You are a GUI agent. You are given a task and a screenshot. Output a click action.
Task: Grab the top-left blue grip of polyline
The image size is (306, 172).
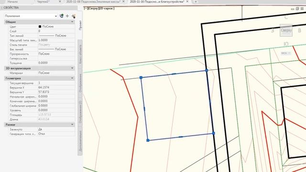141,77
